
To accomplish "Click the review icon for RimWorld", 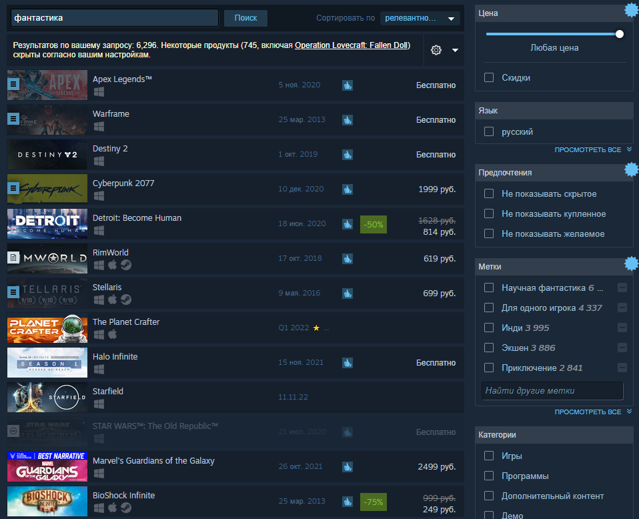I will 348,258.
